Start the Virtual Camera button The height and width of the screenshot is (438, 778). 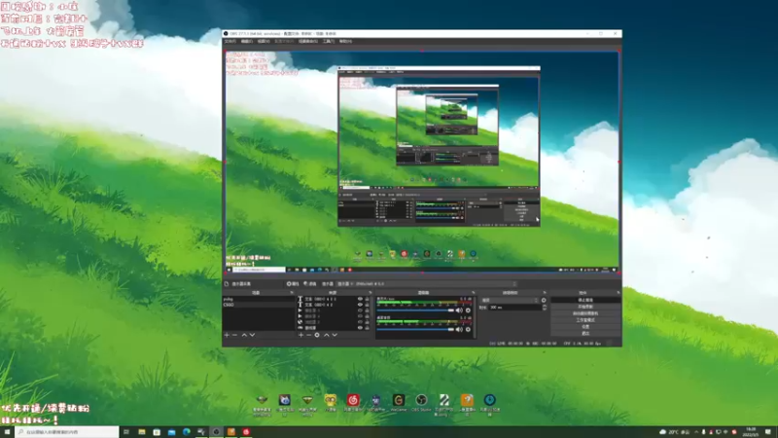585,313
